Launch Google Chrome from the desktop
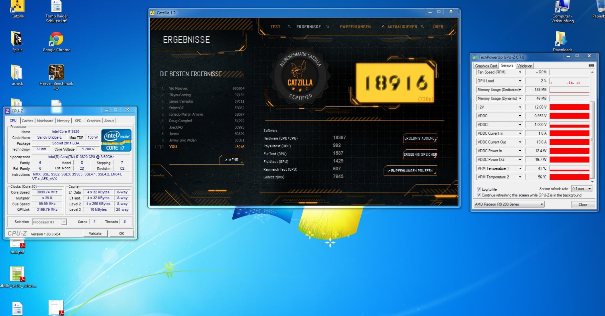Viewport: 605px width, 316px height. pos(56,42)
